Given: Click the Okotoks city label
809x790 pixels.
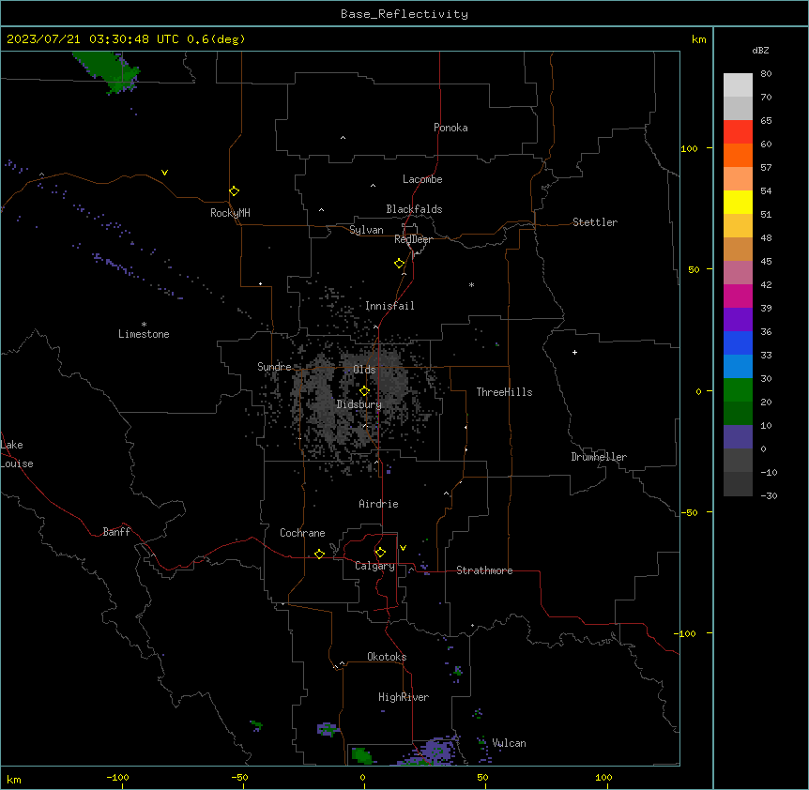Looking at the screenshot, I should 387,657.
